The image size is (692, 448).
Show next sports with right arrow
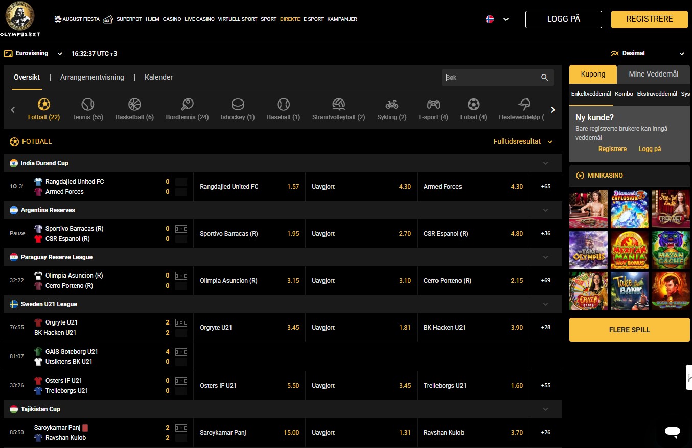(x=553, y=110)
